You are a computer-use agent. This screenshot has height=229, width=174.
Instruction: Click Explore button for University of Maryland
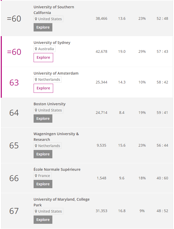[43, 220]
